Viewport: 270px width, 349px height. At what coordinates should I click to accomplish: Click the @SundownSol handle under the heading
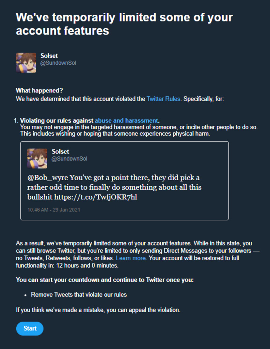point(58,63)
